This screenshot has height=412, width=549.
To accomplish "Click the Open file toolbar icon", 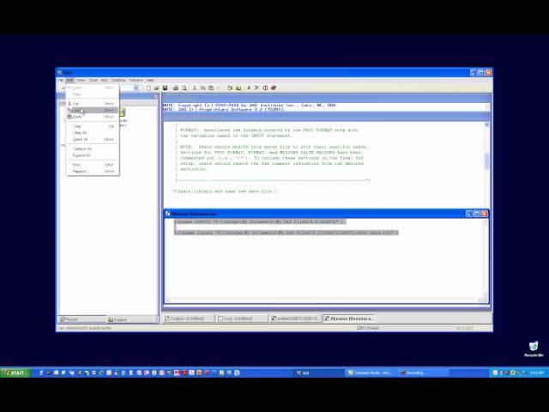I will (156, 88).
